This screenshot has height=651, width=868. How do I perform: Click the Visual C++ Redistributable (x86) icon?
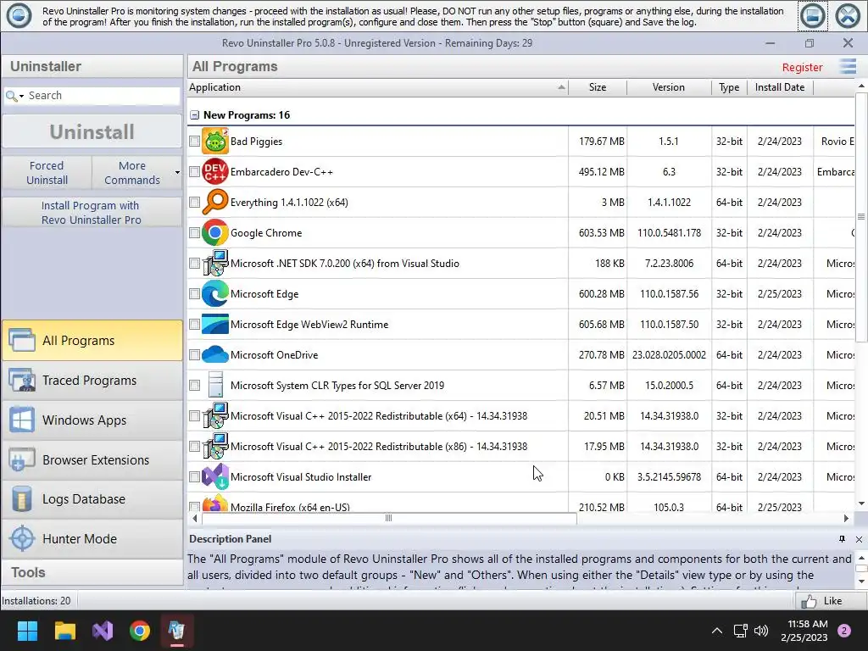(x=214, y=446)
